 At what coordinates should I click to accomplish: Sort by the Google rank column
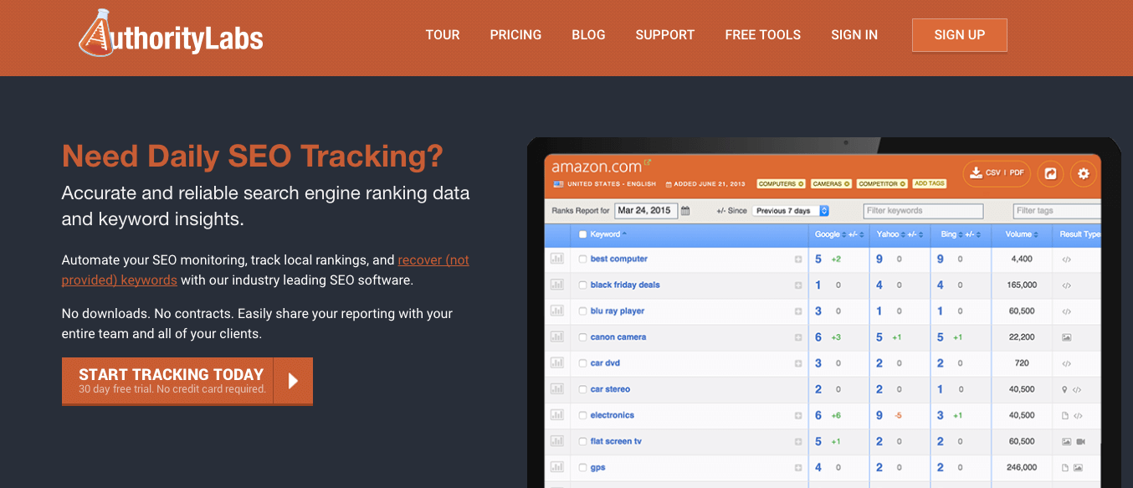point(830,234)
